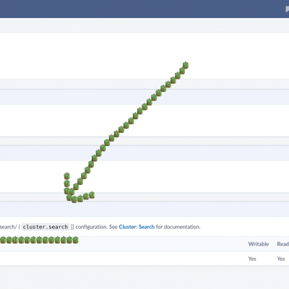Click the Yes value under Read column
This screenshot has height=289, width=289.
281,259
